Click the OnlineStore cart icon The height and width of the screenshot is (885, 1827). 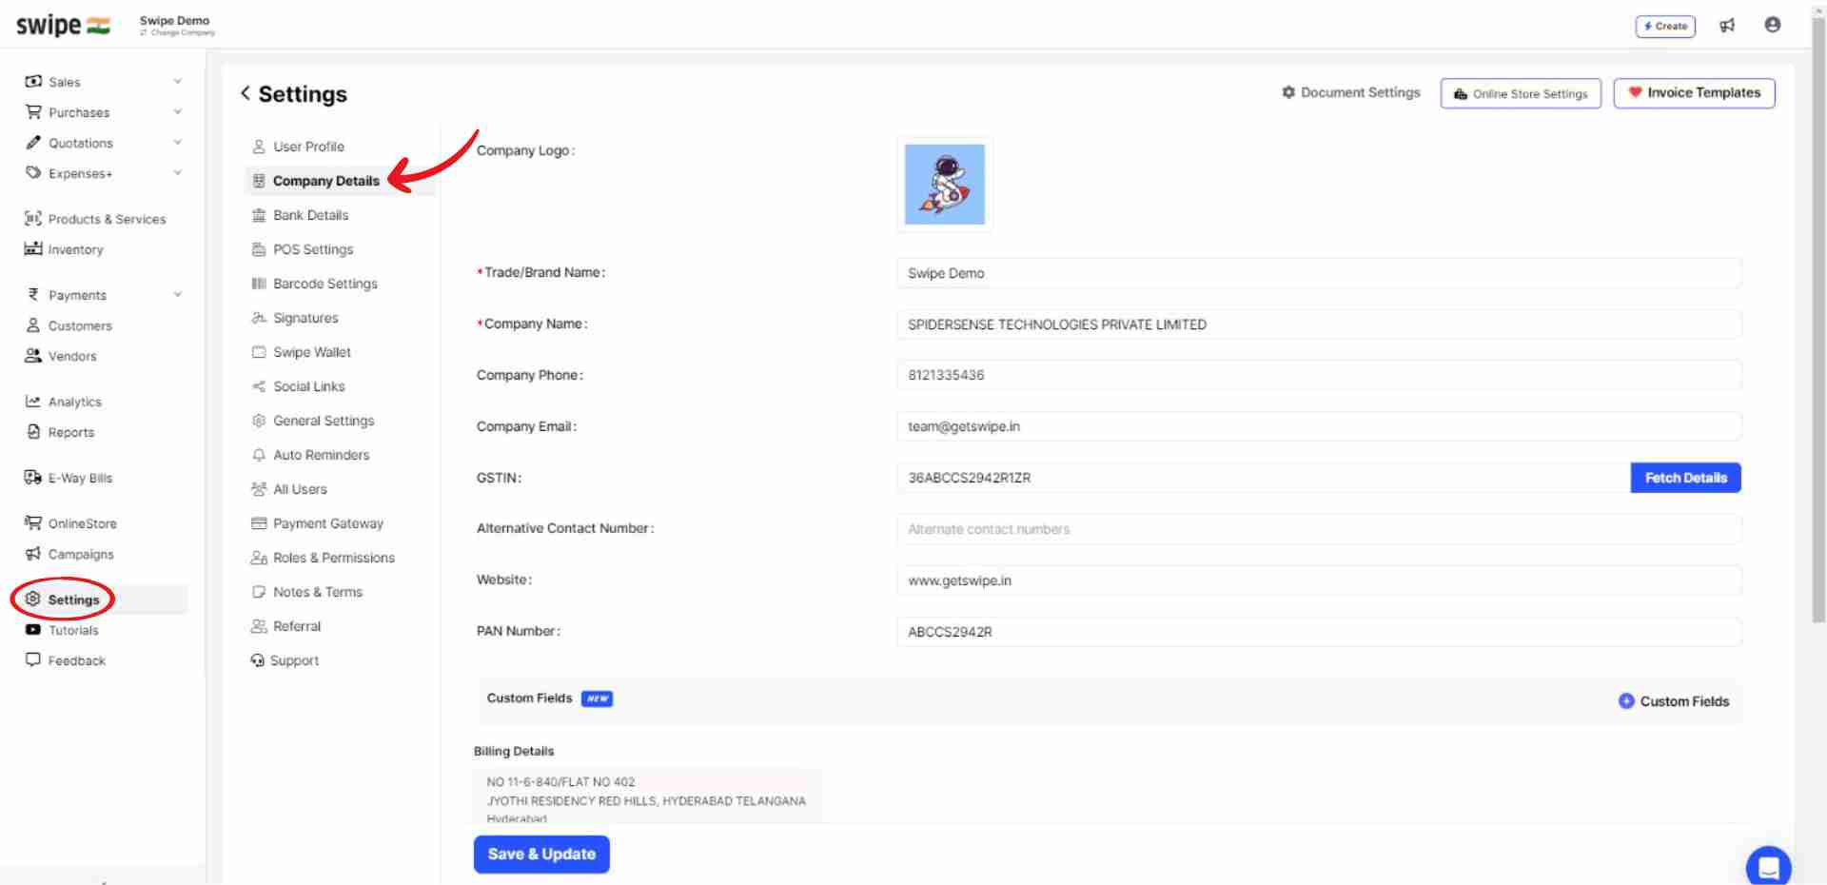(33, 522)
